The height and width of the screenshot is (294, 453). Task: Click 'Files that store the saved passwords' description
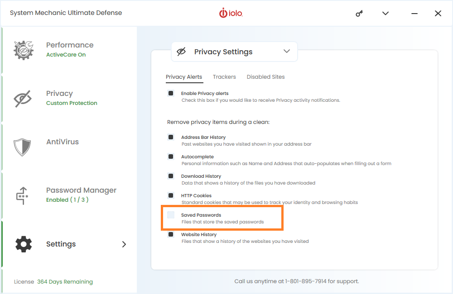[x=223, y=222]
